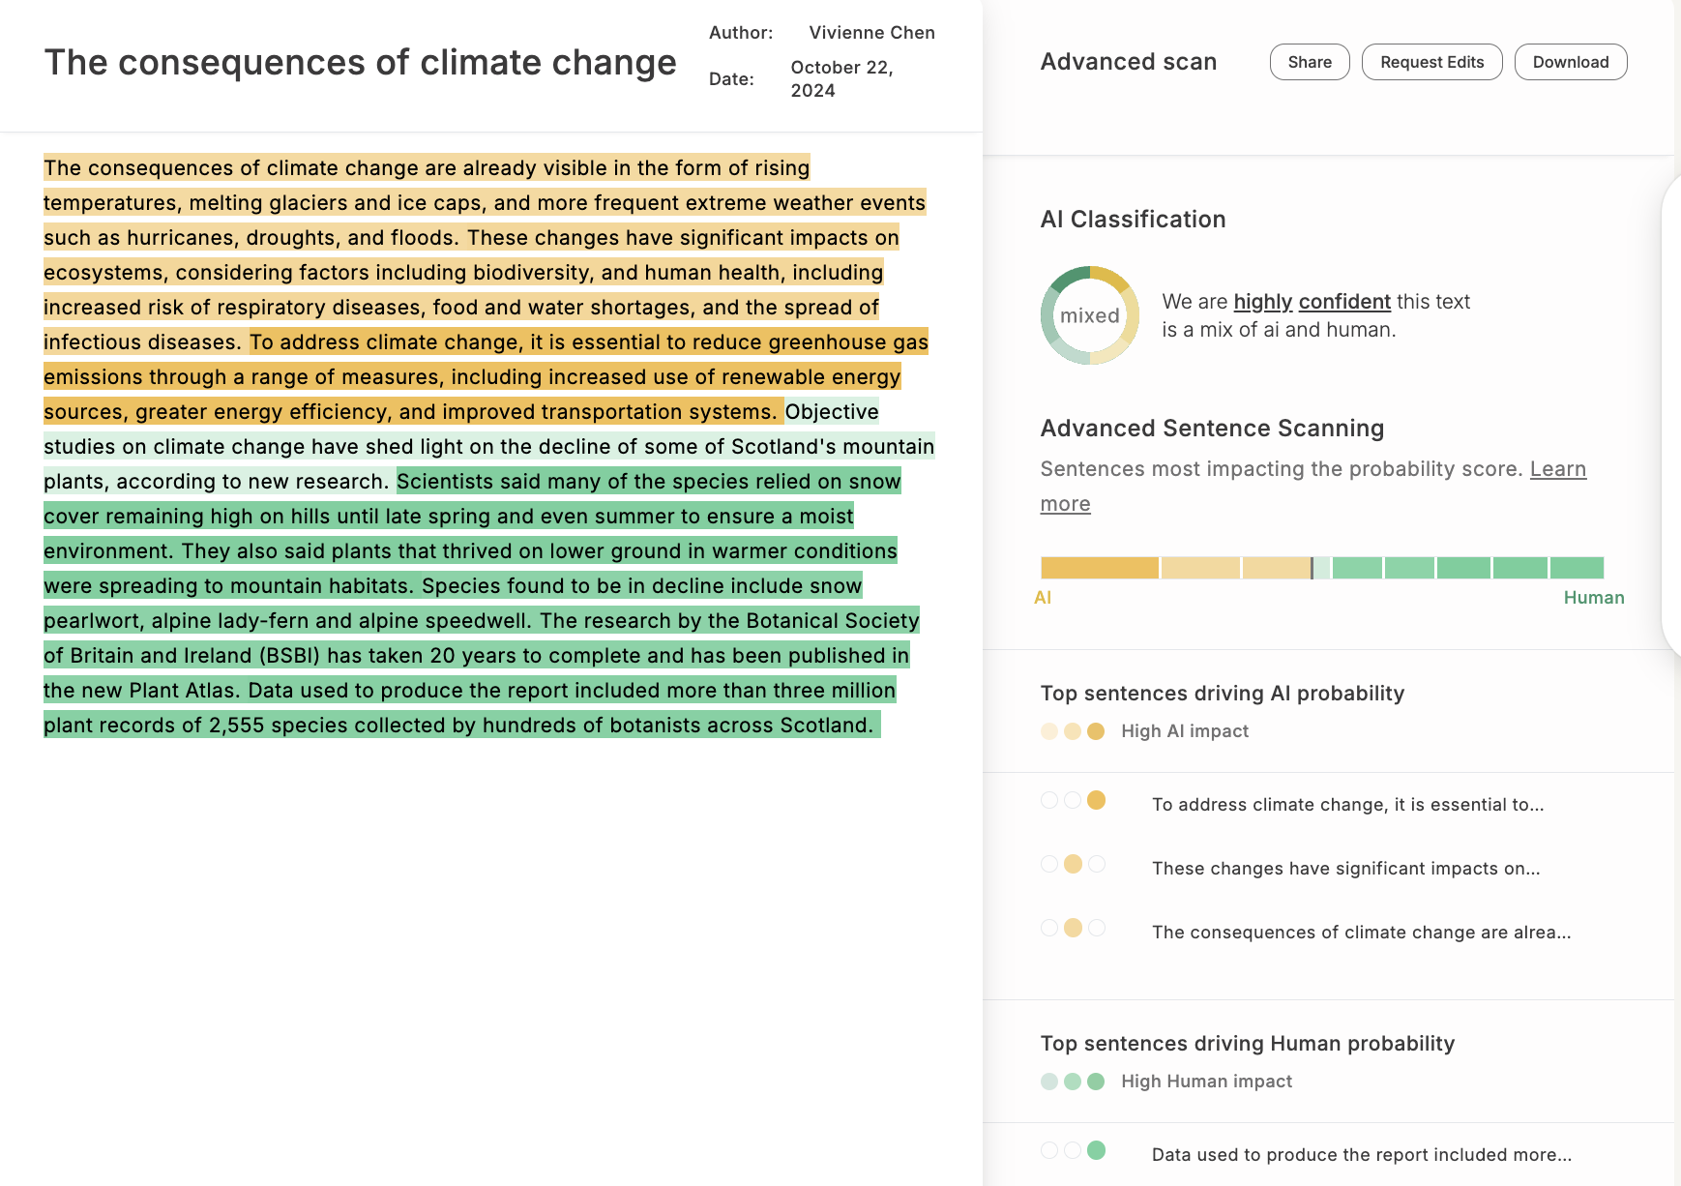Download the scan report
The width and height of the screenshot is (1681, 1186).
pos(1570,62)
